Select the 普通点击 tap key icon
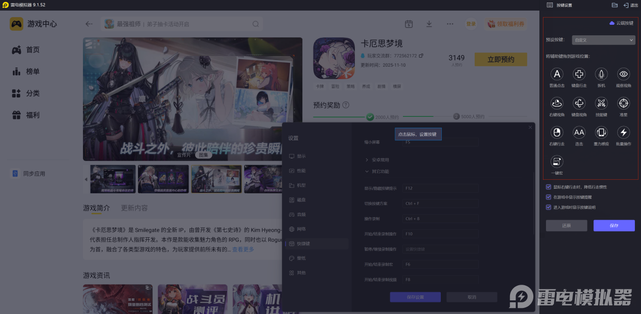Viewport: 641px width, 314px height. (x=557, y=75)
